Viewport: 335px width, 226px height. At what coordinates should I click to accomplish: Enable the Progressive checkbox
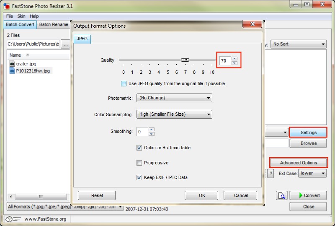[139, 163]
